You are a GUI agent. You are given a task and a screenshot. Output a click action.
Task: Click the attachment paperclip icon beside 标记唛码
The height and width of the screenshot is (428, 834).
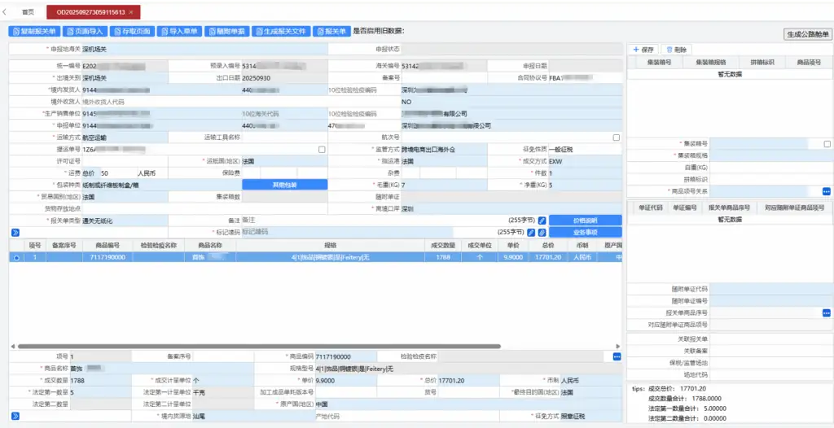[x=542, y=233]
